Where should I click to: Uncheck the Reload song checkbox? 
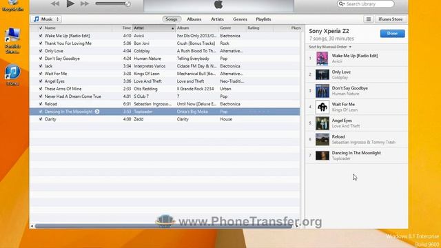click(41, 104)
